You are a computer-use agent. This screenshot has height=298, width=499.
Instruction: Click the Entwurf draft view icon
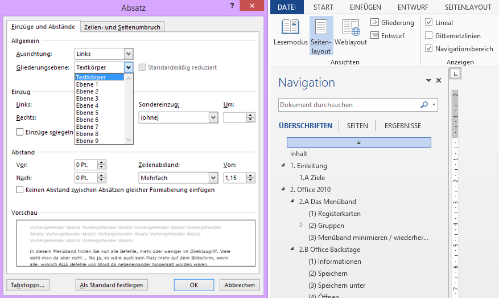[x=375, y=36]
